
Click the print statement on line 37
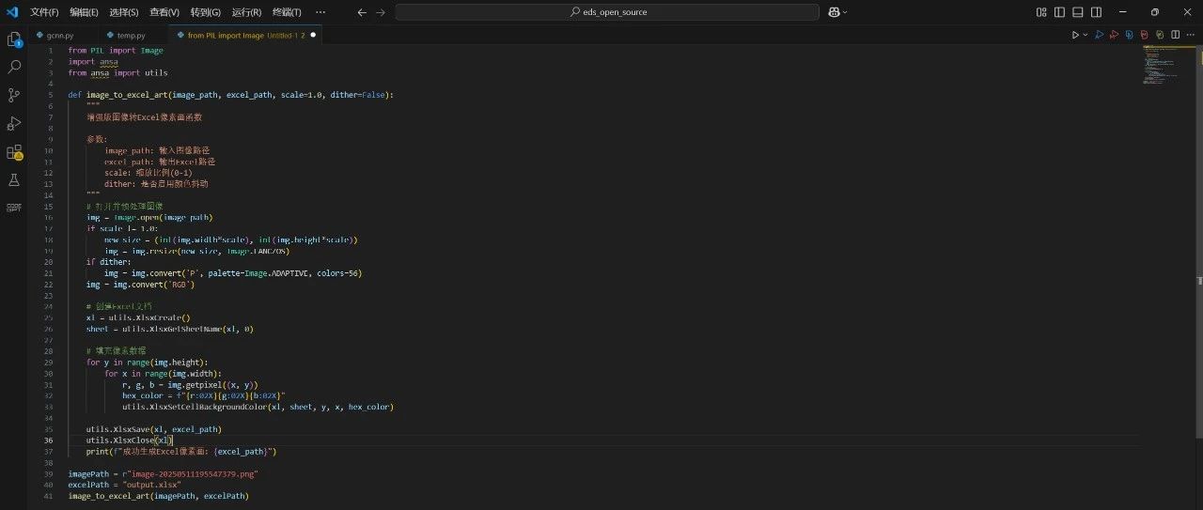tap(181, 451)
